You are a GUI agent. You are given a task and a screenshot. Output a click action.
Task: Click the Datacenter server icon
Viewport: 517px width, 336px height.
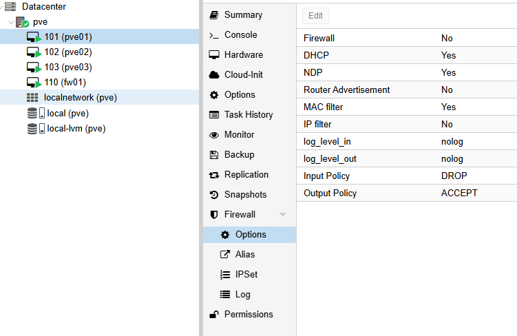click(10, 6)
